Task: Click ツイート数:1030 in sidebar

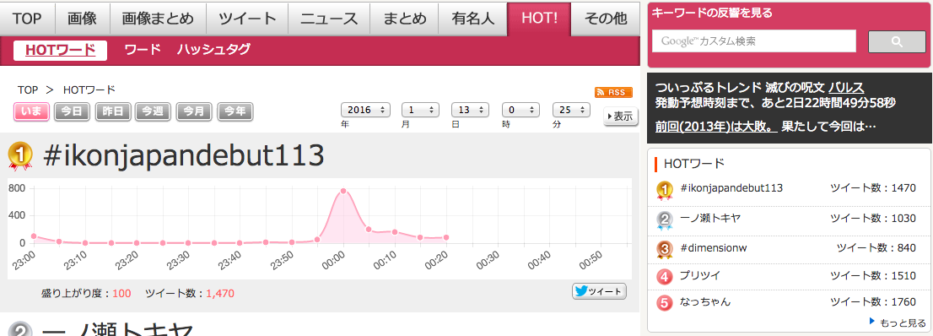Action: (873, 218)
